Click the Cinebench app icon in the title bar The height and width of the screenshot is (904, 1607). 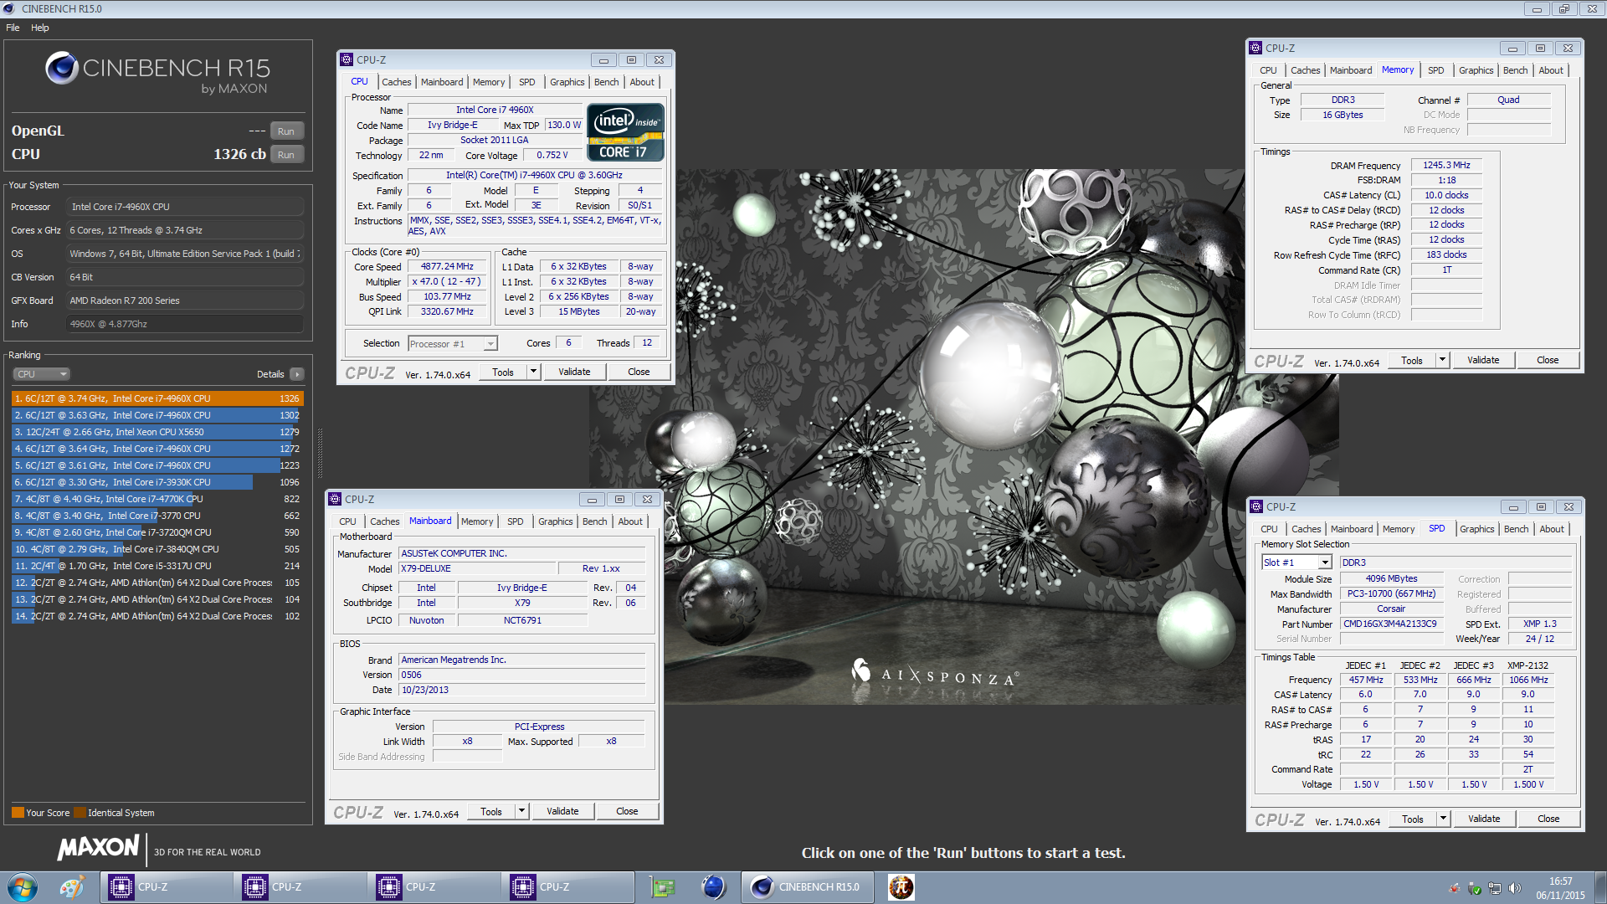tap(9, 8)
